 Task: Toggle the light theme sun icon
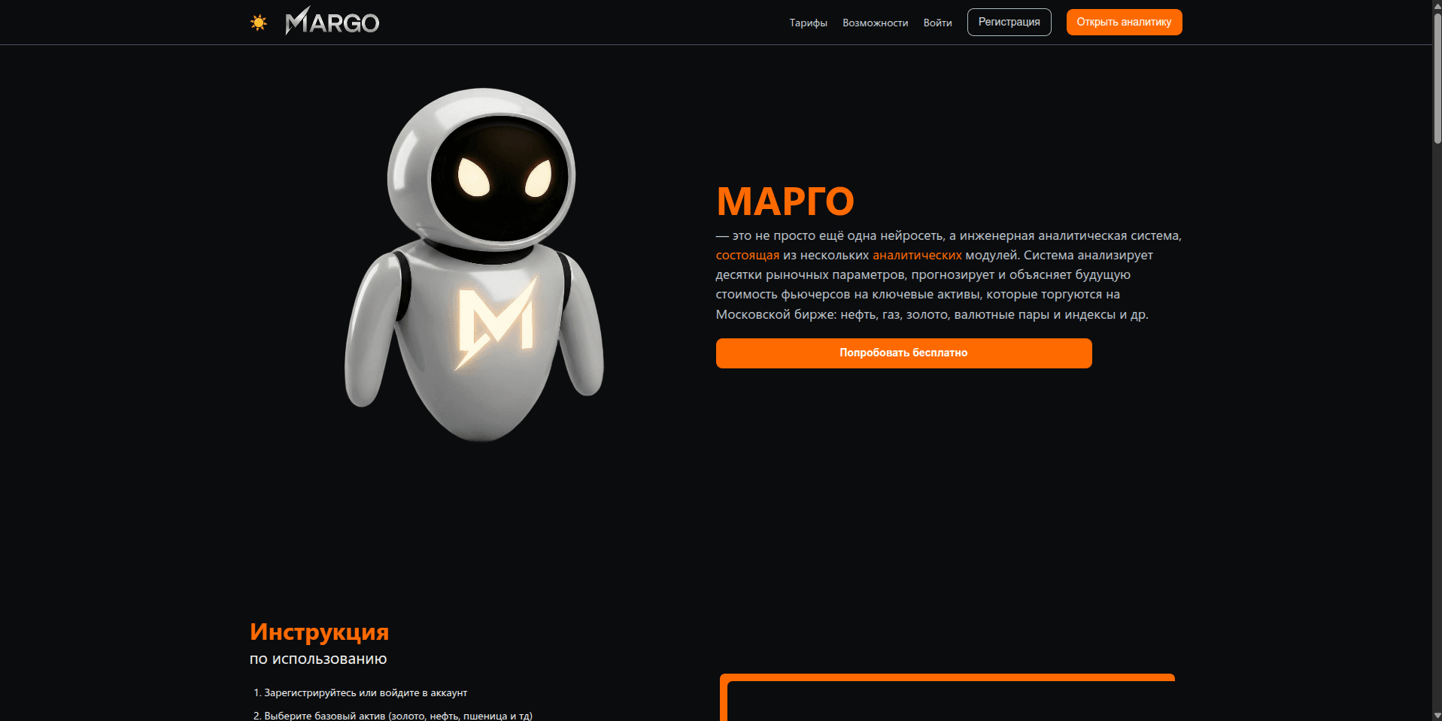pos(259,23)
